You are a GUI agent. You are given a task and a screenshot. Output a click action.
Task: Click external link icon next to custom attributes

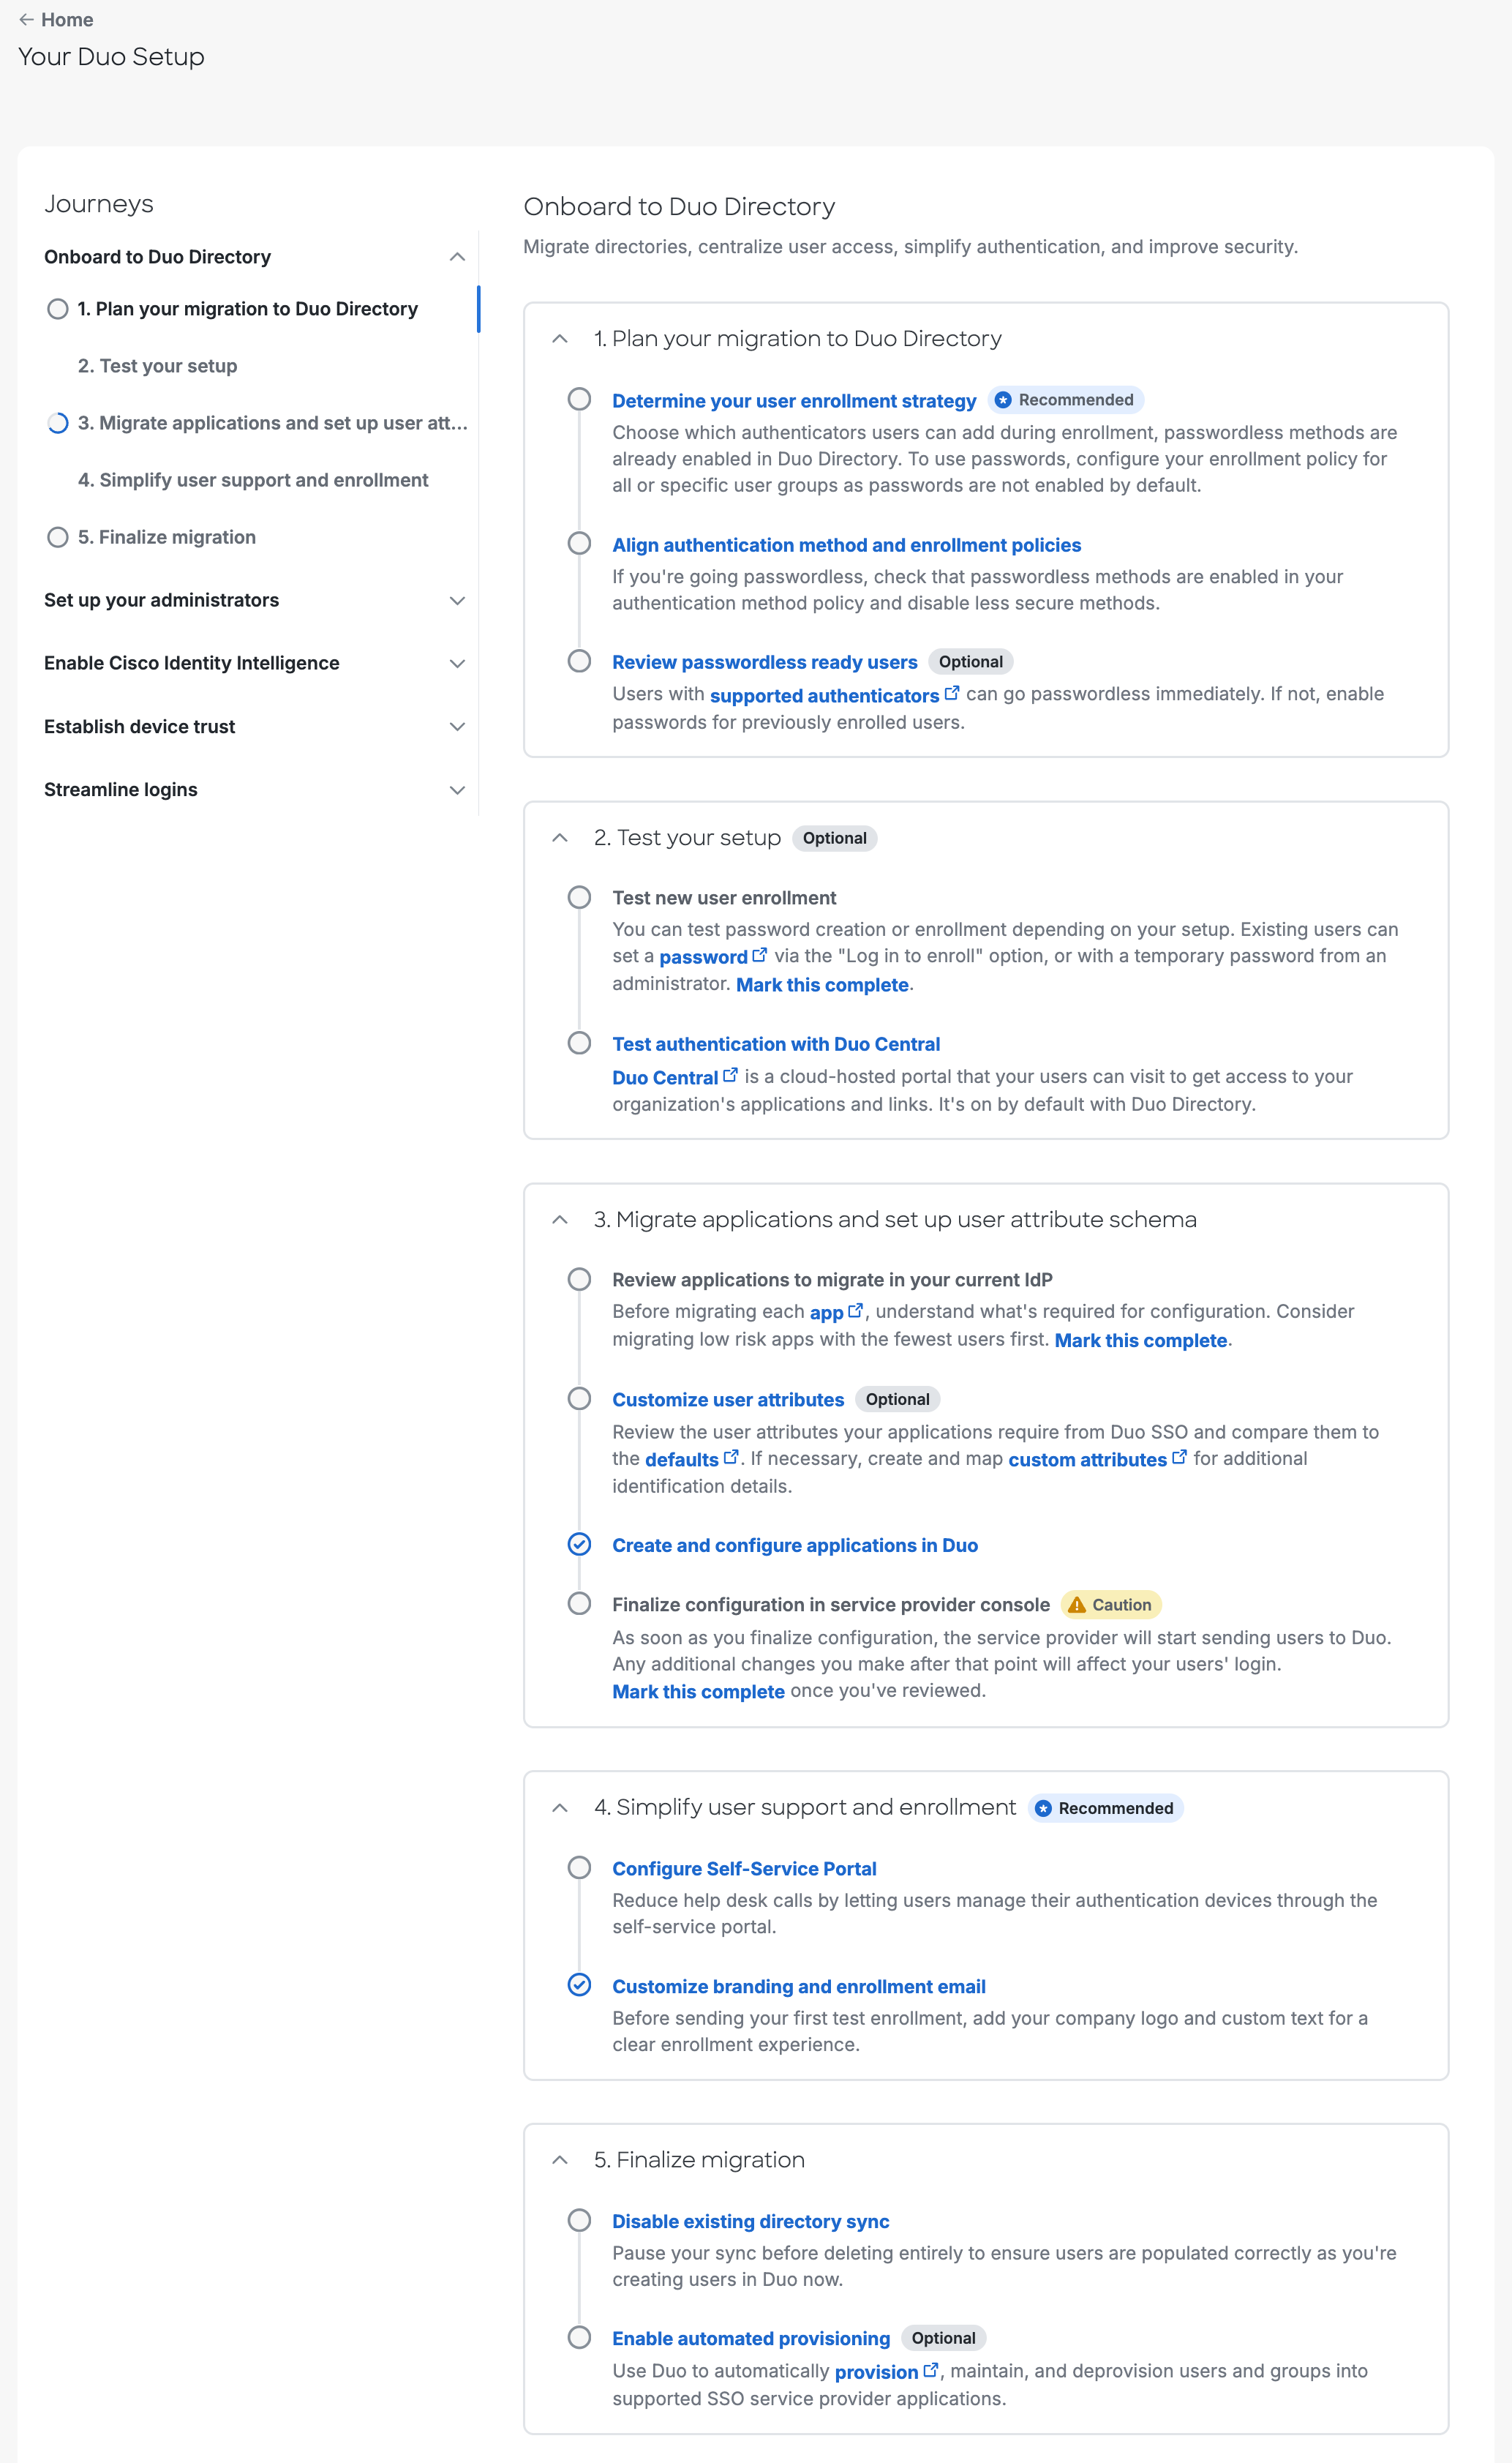(x=1180, y=1458)
